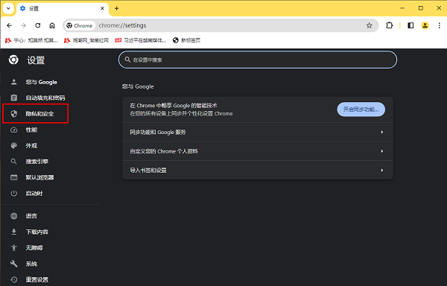This screenshot has width=447, height=286.
Task: Expand 自定义您的 Chrome 个人资料 row
Action: point(258,151)
